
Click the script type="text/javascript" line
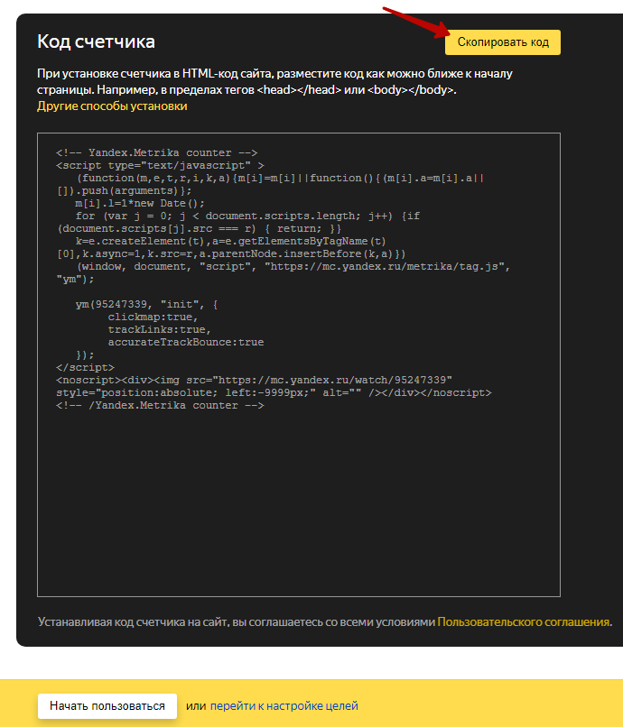(x=160, y=166)
